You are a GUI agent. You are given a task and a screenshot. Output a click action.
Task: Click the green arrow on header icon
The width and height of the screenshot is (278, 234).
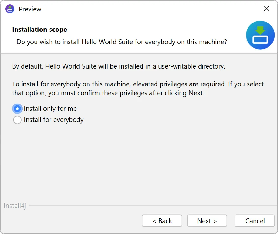pyautogui.click(x=260, y=30)
